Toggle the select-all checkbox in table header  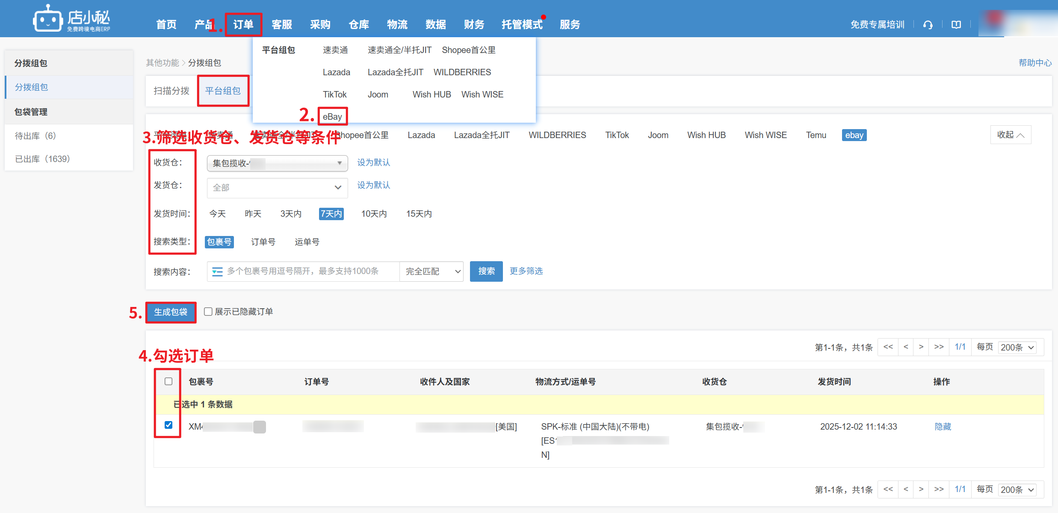click(168, 381)
